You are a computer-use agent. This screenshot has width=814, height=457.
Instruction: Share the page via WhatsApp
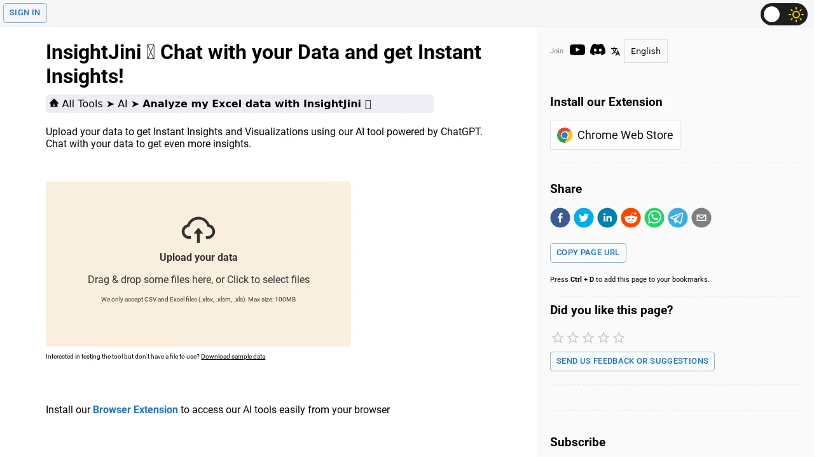[654, 218]
